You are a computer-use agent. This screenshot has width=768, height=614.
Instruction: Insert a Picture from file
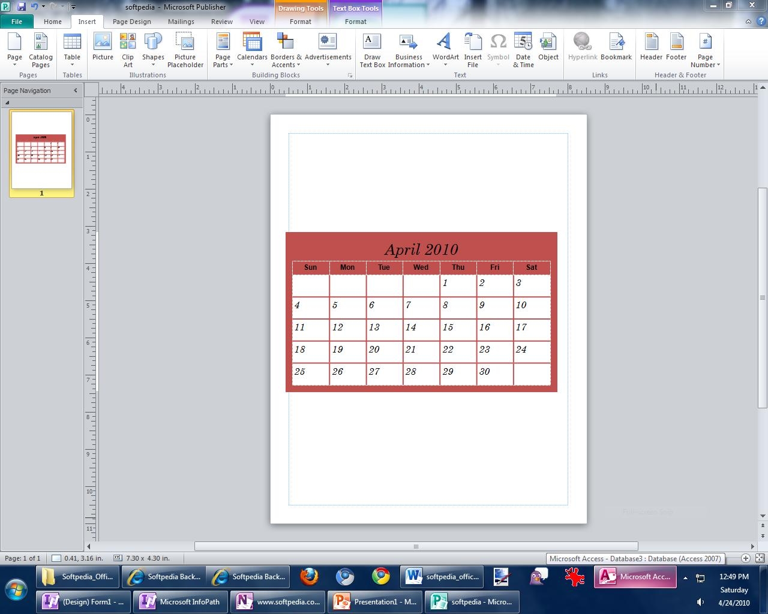(x=103, y=47)
